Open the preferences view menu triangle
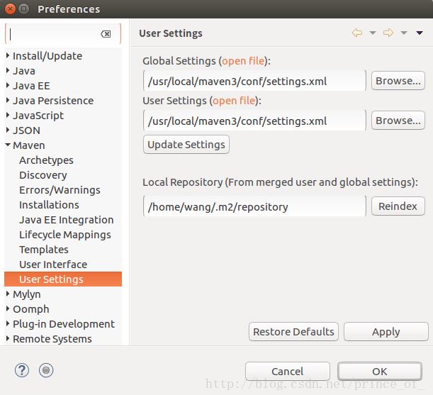The image size is (433, 395). [420, 33]
